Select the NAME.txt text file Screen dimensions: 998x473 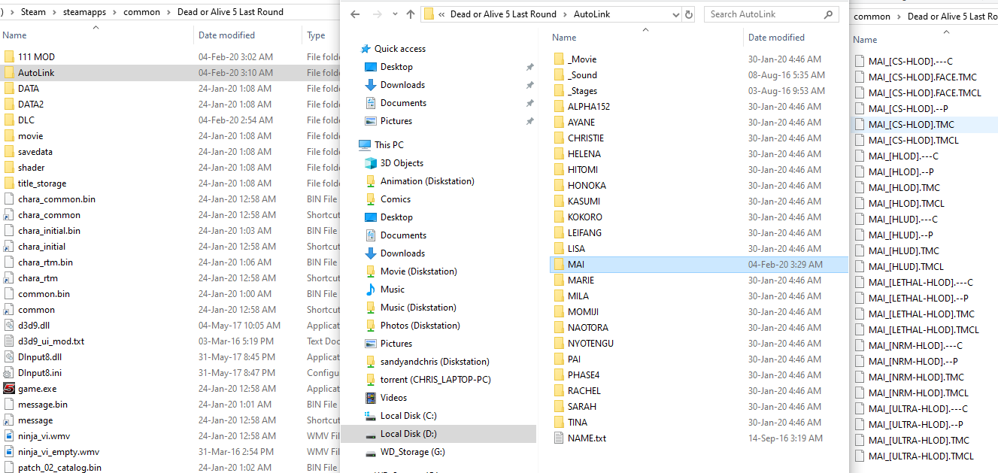tap(587, 438)
